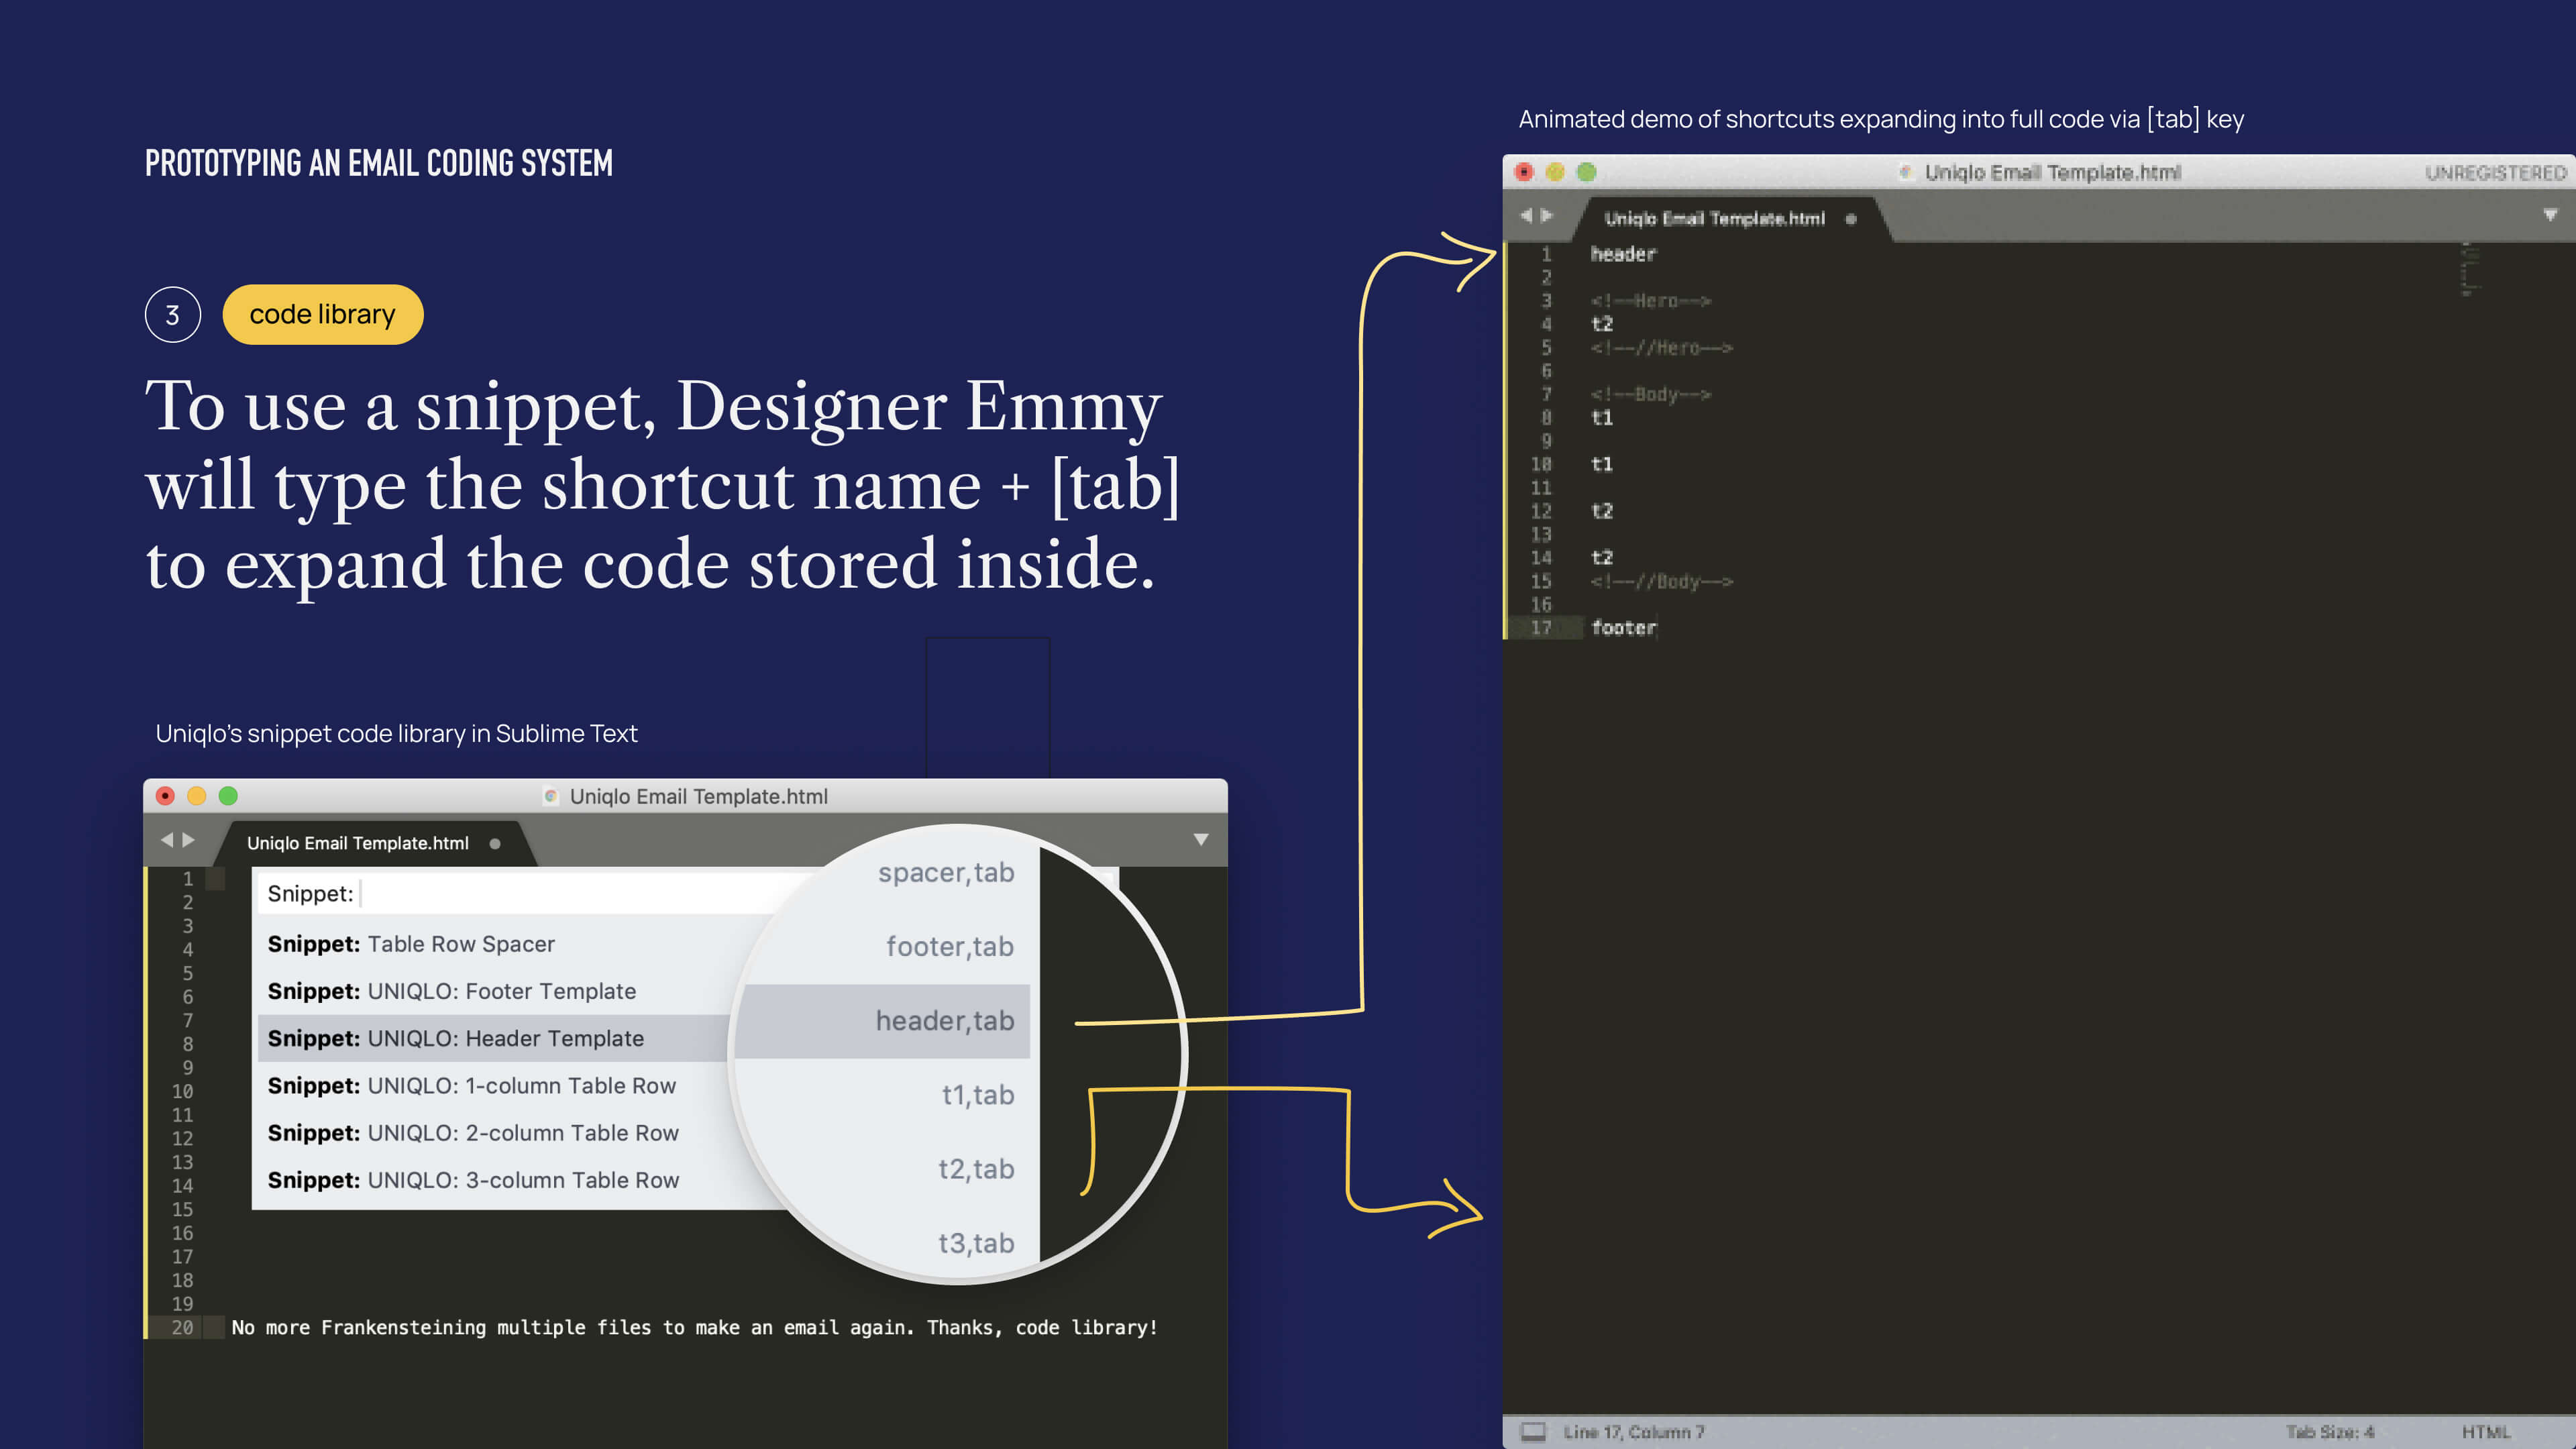
Task: Click the yellow code library pill
Action: pos(322,315)
